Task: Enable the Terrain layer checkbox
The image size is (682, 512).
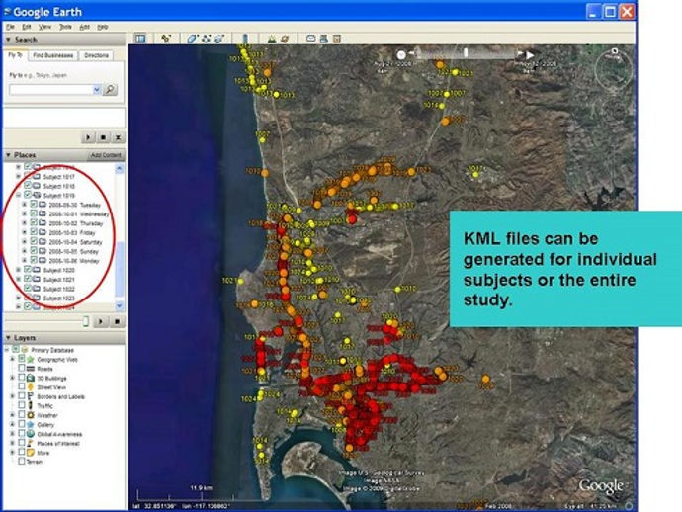Action: pos(22,462)
